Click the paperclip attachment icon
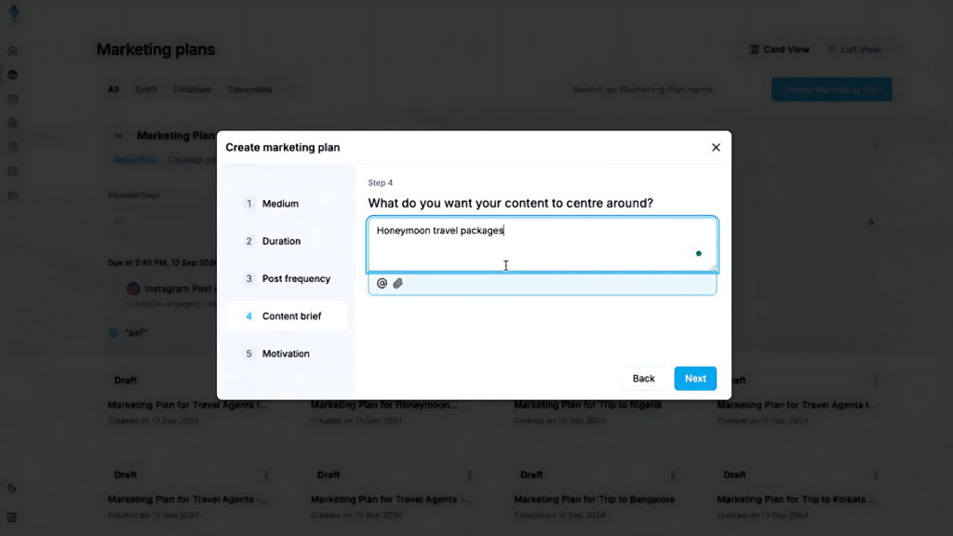Image resolution: width=953 pixels, height=536 pixels. [398, 283]
